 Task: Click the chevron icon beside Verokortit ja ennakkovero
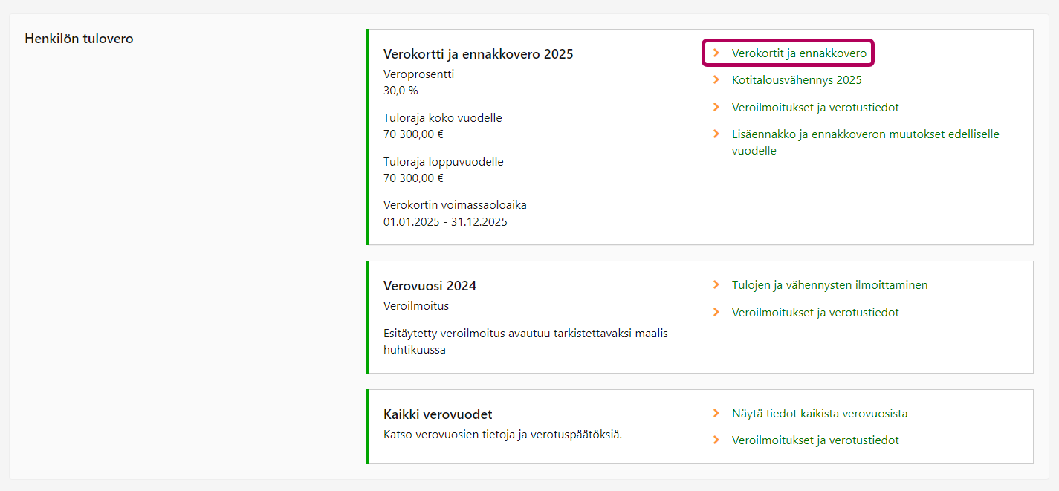[716, 53]
